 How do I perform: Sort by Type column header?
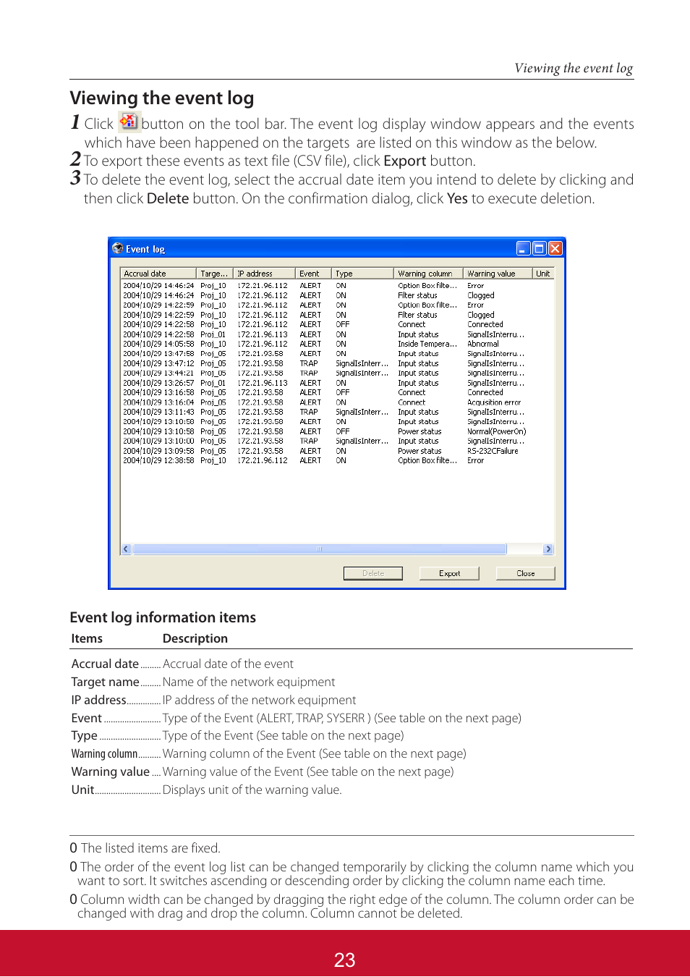point(363,274)
